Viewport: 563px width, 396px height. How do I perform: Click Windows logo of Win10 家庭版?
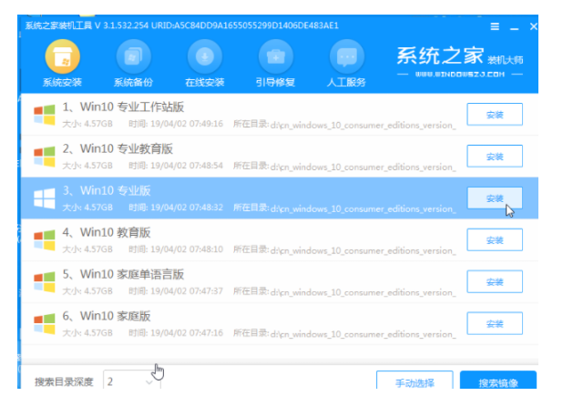click(45, 324)
